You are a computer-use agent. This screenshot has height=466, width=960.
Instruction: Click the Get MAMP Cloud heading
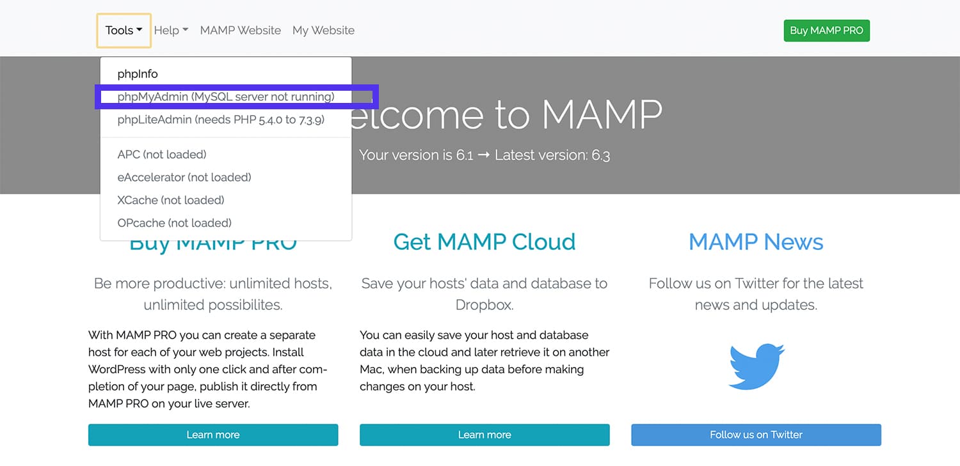pos(484,242)
